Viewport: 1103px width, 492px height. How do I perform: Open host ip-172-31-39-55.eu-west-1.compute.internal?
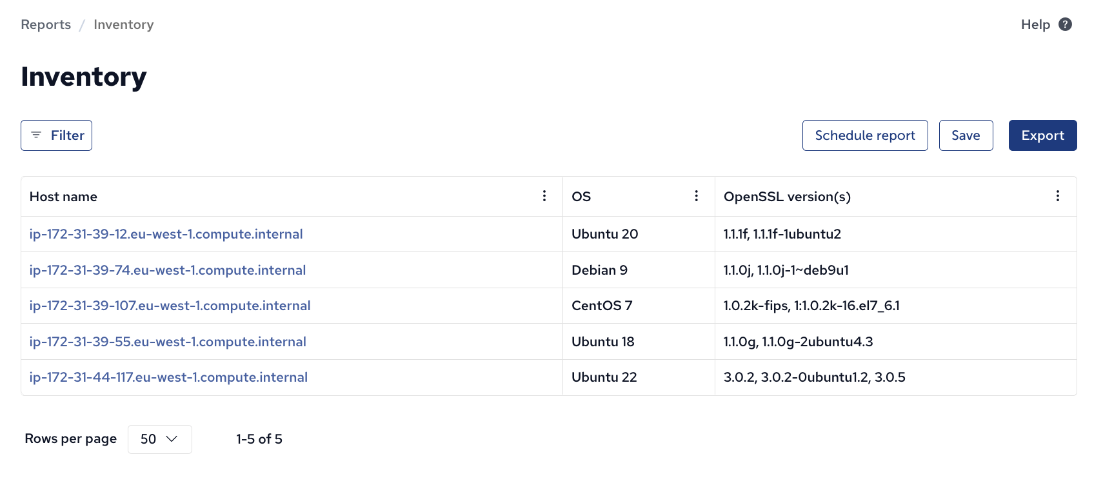point(168,342)
